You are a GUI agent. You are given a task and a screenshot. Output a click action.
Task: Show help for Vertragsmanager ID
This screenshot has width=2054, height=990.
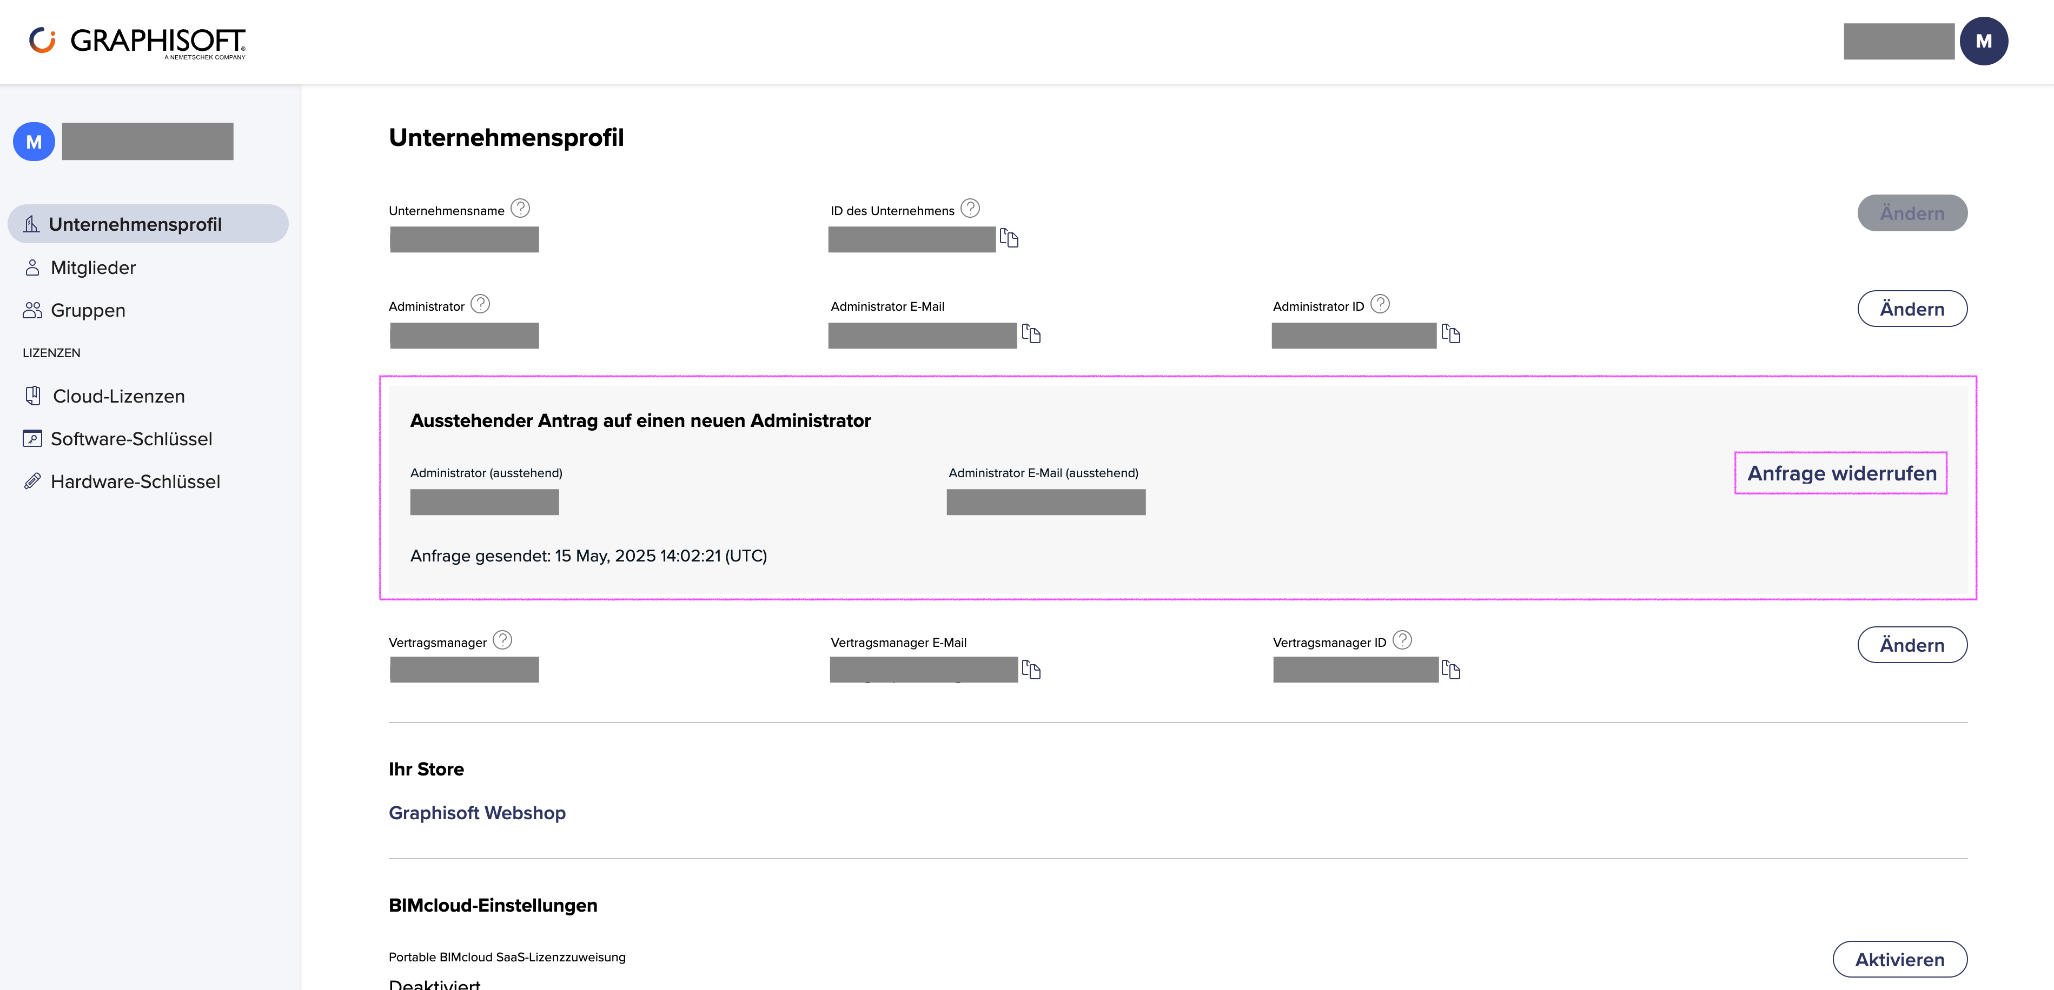pos(1402,640)
